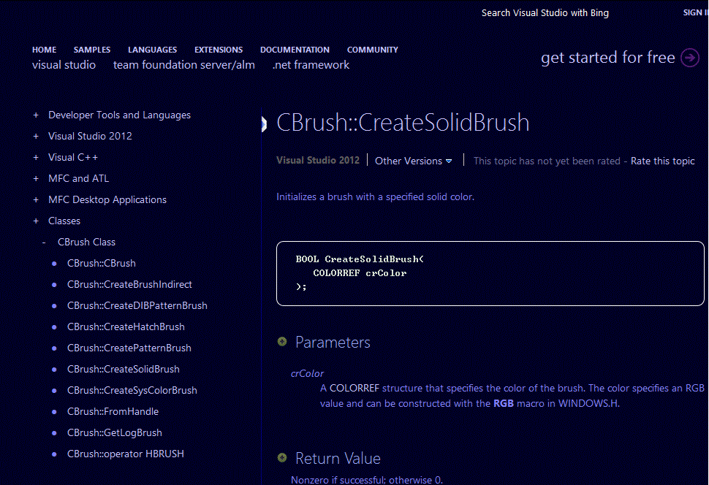Open the CBrush::GetLogBrush topic
The height and width of the screenshot is (485, 709).
click(x=115, y=433)
